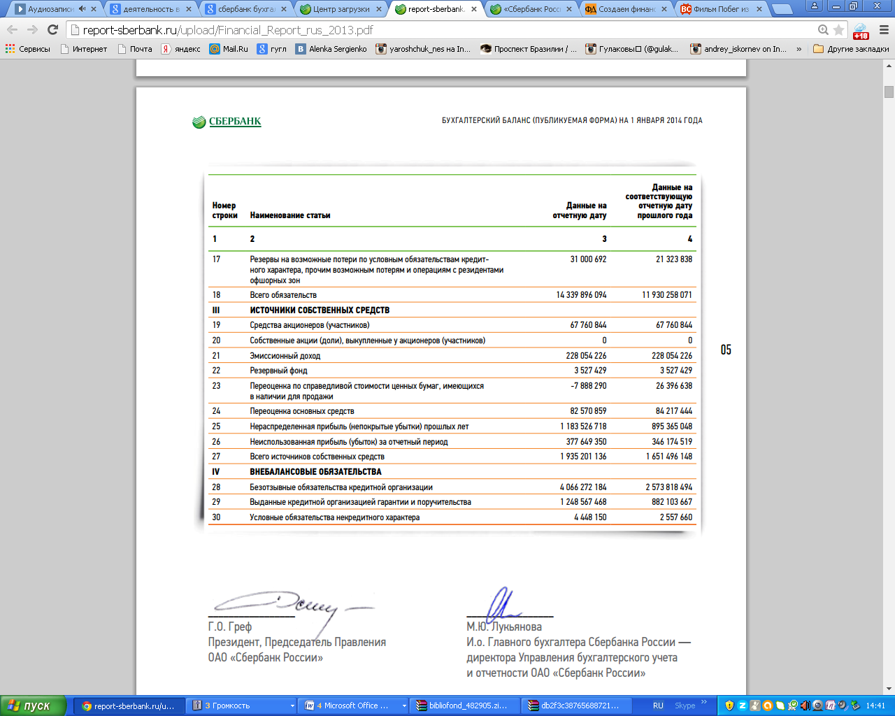Click the vertical scrollbar thumb
Image resolution: width=895 pixels, height=716 pixels.
pos(889,92)
